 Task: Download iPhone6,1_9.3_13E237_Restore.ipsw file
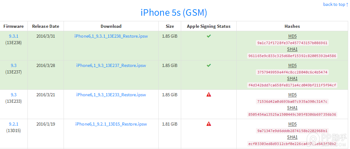pos(111,65)
